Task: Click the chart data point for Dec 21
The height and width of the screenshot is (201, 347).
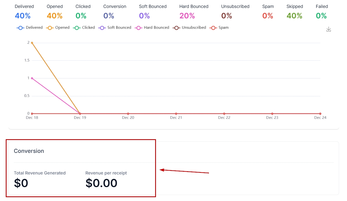Action: tap(176, 113)
